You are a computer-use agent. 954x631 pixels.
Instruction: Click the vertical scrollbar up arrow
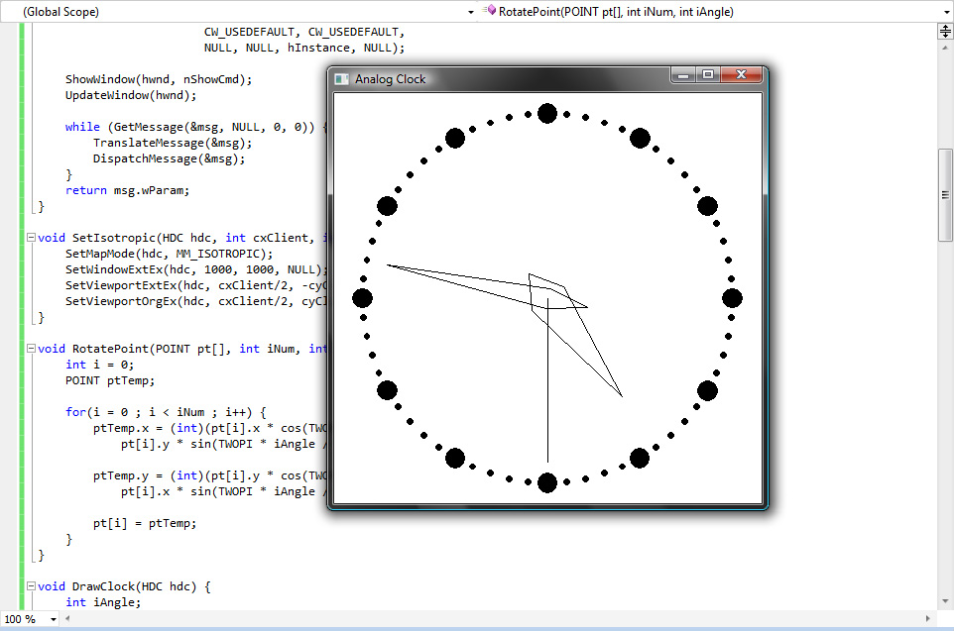point(945,48)
